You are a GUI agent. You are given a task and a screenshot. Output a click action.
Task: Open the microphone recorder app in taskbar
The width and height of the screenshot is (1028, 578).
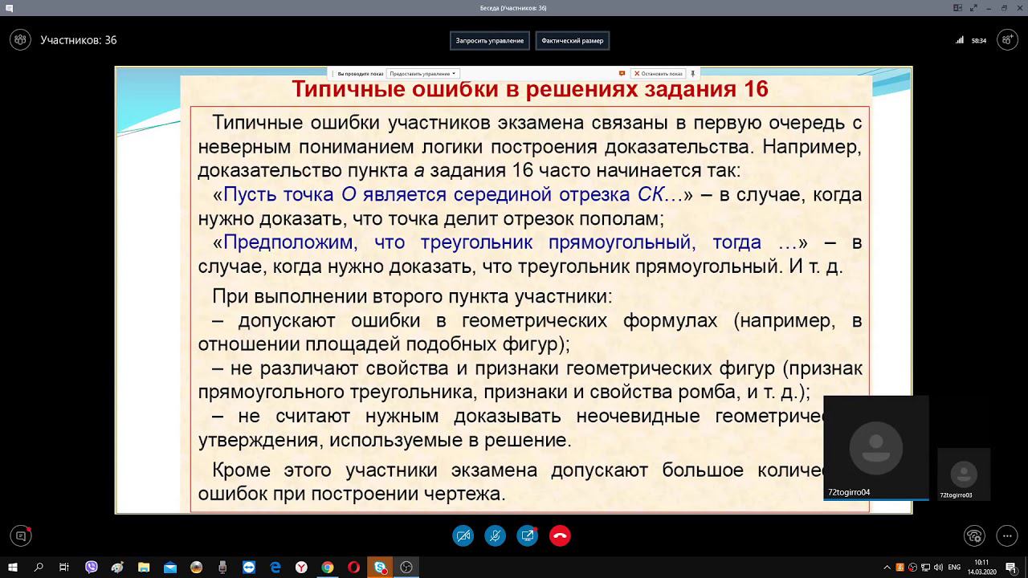tap(222, 568)
